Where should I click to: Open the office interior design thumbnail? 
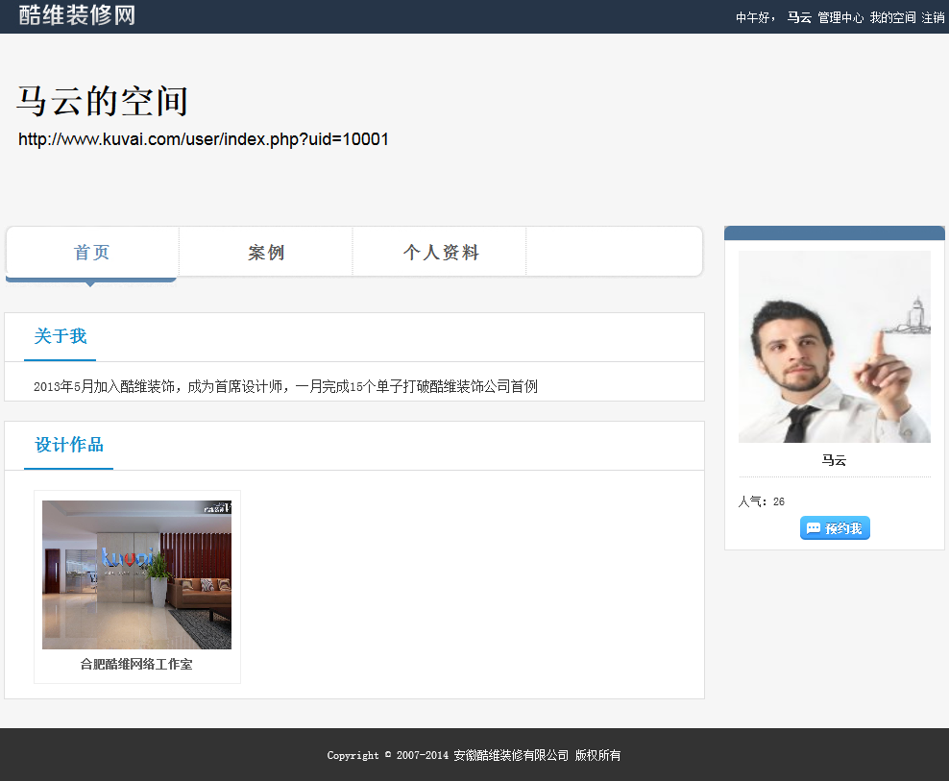tap(136, 574)
